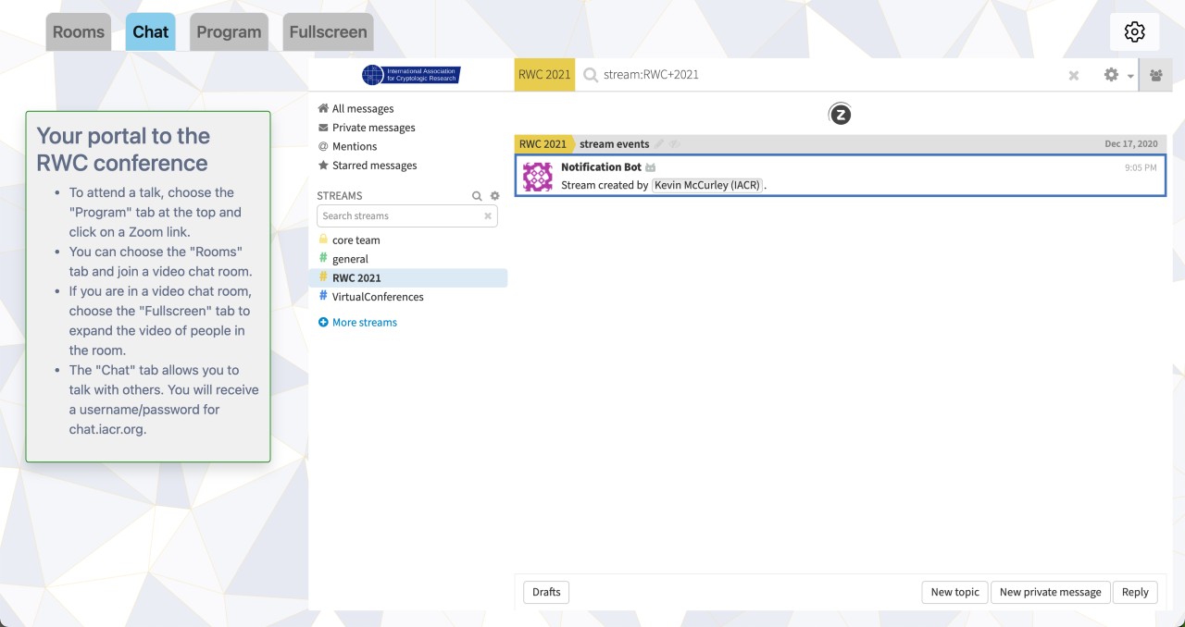Image resolution: width=1185 pixels, height=627 pixels.
Task: Compose a New private message
Action: tap(1050, 593)
